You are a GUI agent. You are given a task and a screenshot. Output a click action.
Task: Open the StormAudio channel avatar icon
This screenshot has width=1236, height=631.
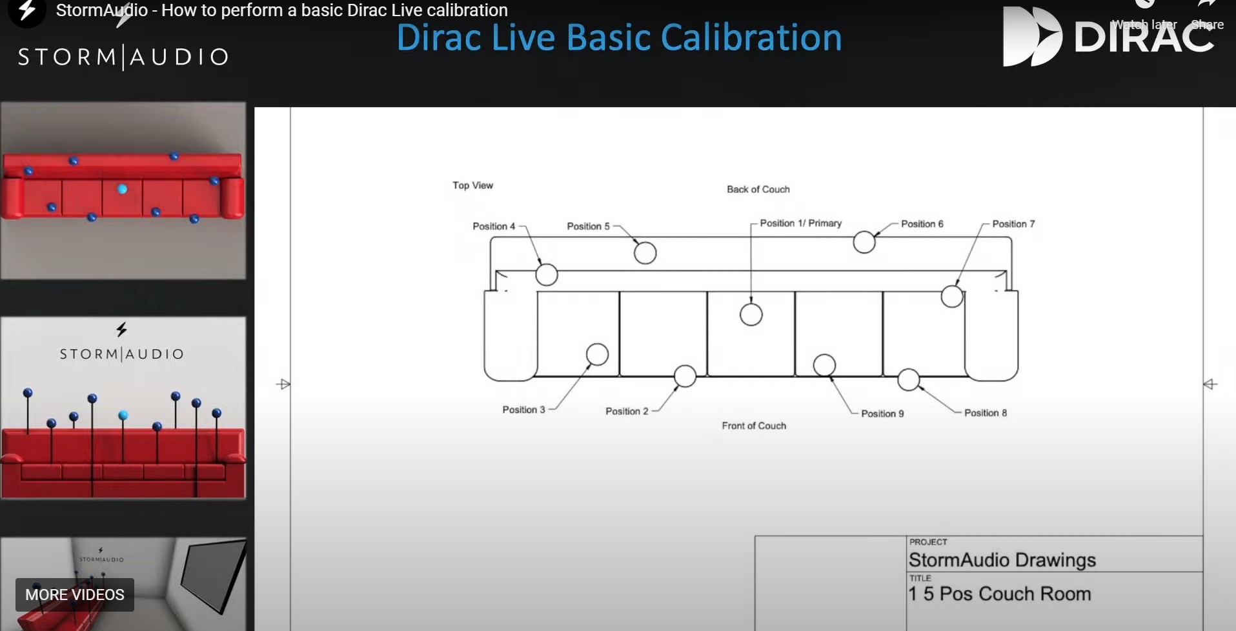(26, 10)
